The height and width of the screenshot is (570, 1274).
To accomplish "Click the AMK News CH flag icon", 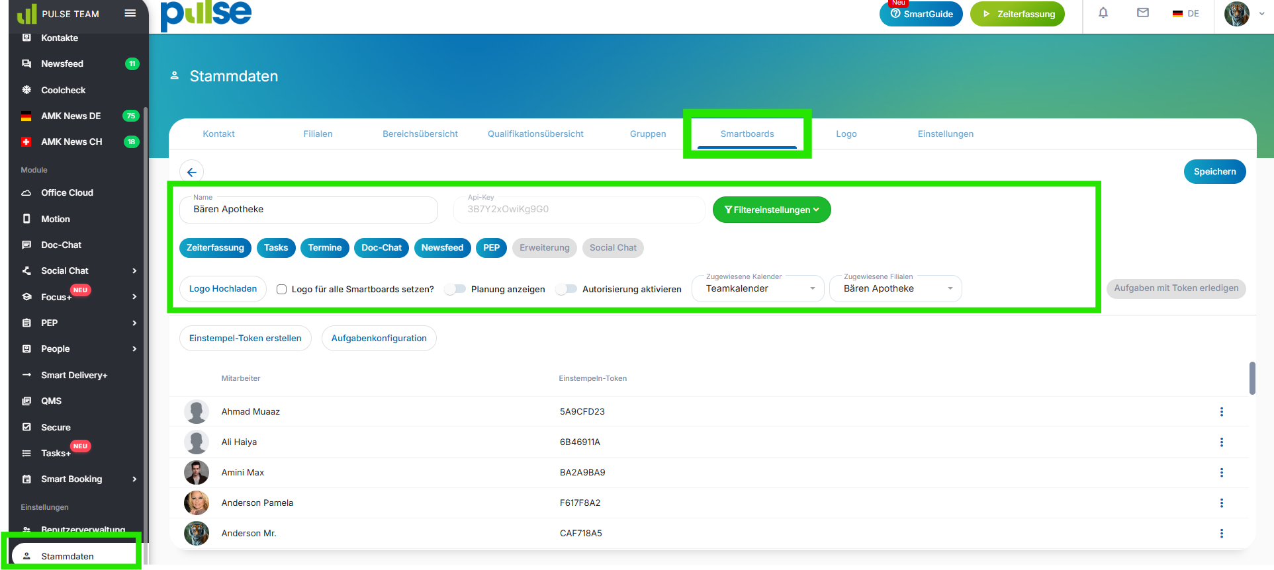I will click(26, 142).
